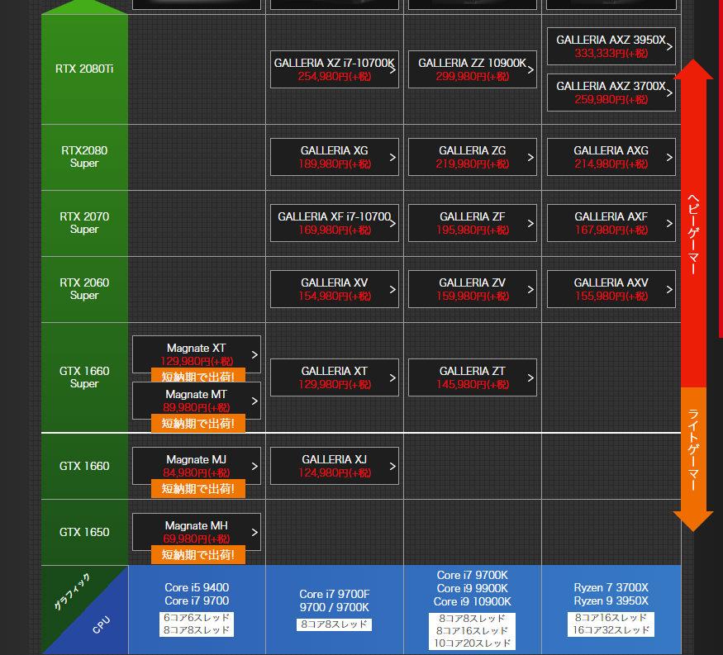Click the 333,333円(+税) price
The image size is (723, 655).
tap(611, 54)
